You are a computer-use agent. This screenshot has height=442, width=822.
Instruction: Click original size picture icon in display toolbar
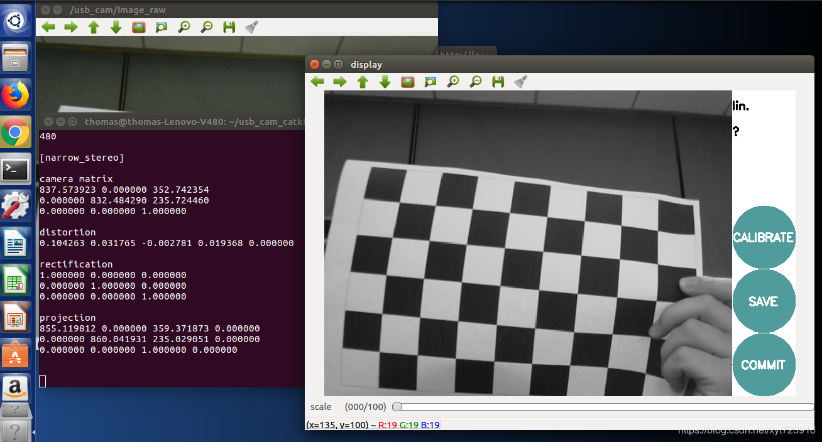click(x=408, y=82)
